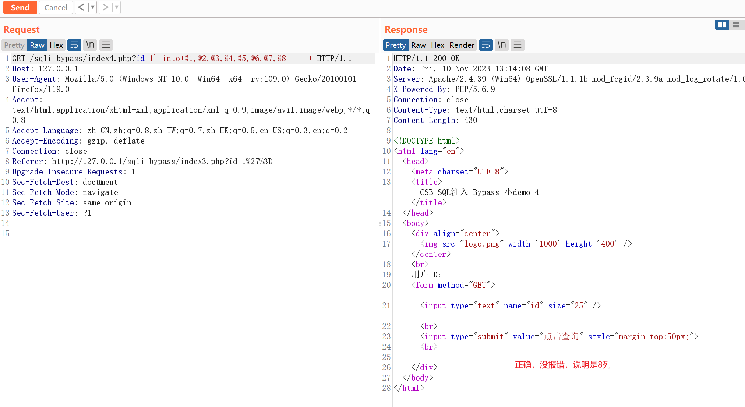Click the Cancel button
Screen dimensions: 745x407
pos(56,7)
